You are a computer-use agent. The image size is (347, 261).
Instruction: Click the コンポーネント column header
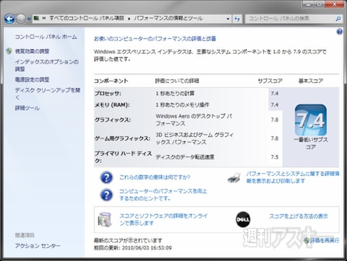[111, 81]
